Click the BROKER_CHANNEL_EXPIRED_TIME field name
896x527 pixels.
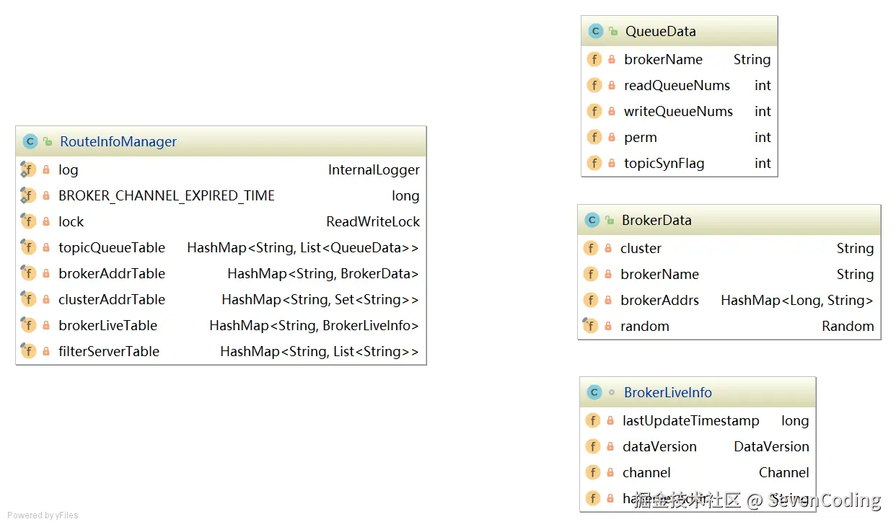pyautogui.click(x=167, y=195)
